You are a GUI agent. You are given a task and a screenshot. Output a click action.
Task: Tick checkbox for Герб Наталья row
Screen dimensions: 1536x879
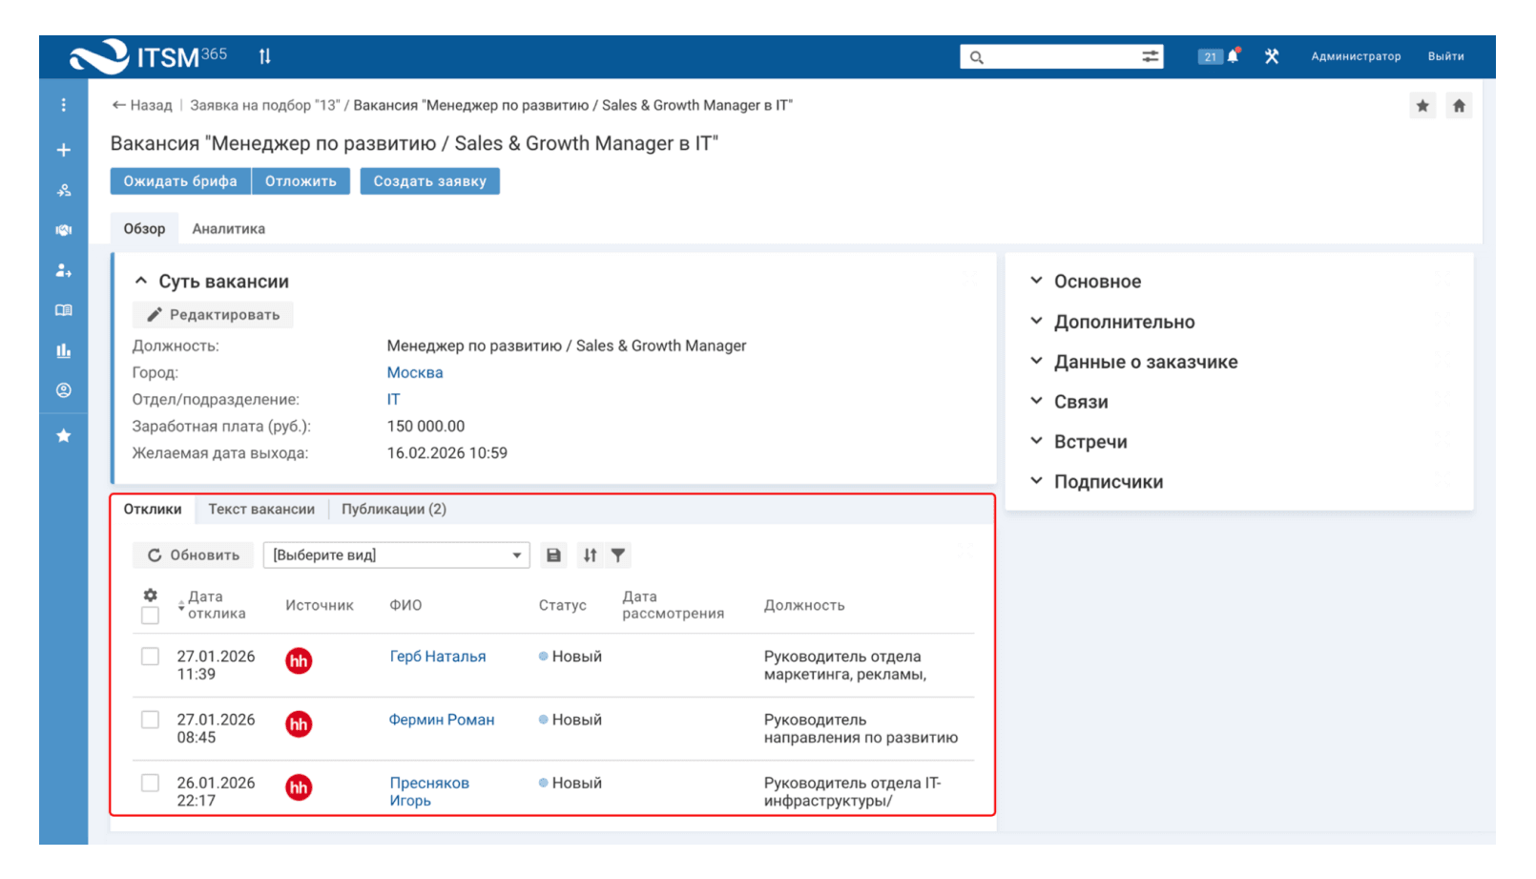[150, 657]
